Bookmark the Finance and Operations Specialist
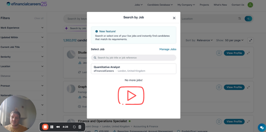The height and width of the screenshot is (132, 266). coord(219,121)
